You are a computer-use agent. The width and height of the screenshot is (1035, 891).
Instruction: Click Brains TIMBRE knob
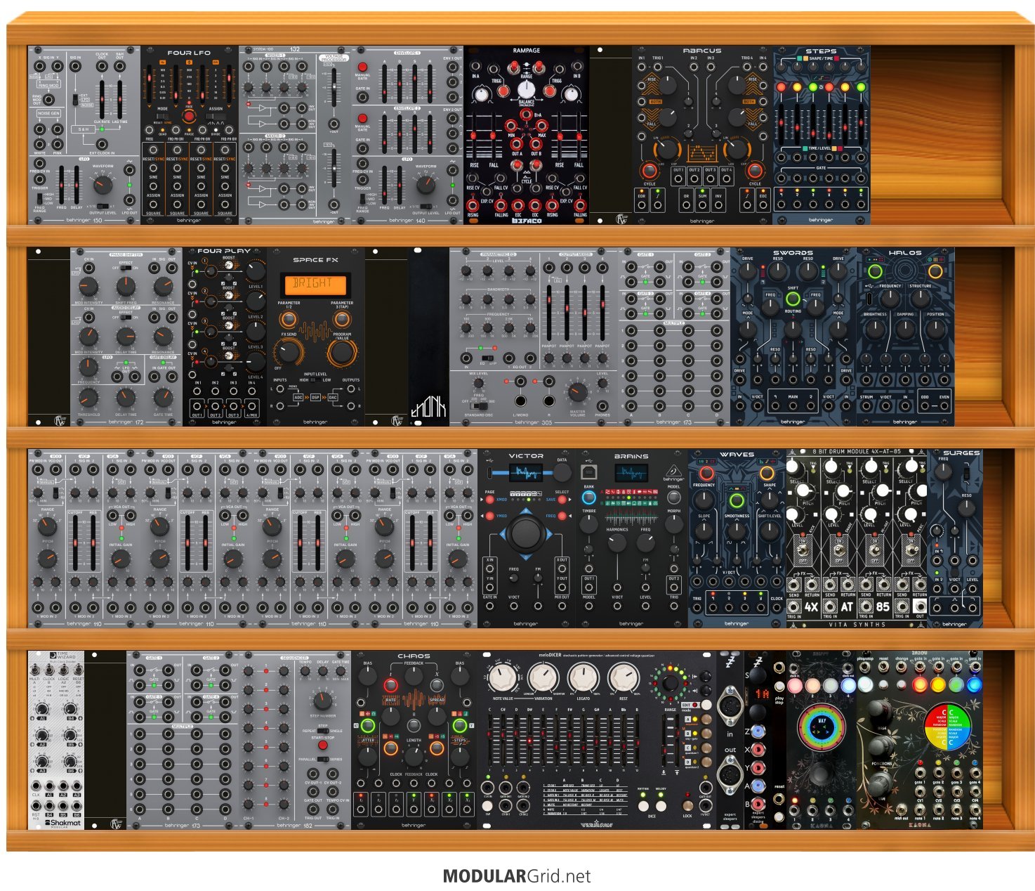coord(588,523)
